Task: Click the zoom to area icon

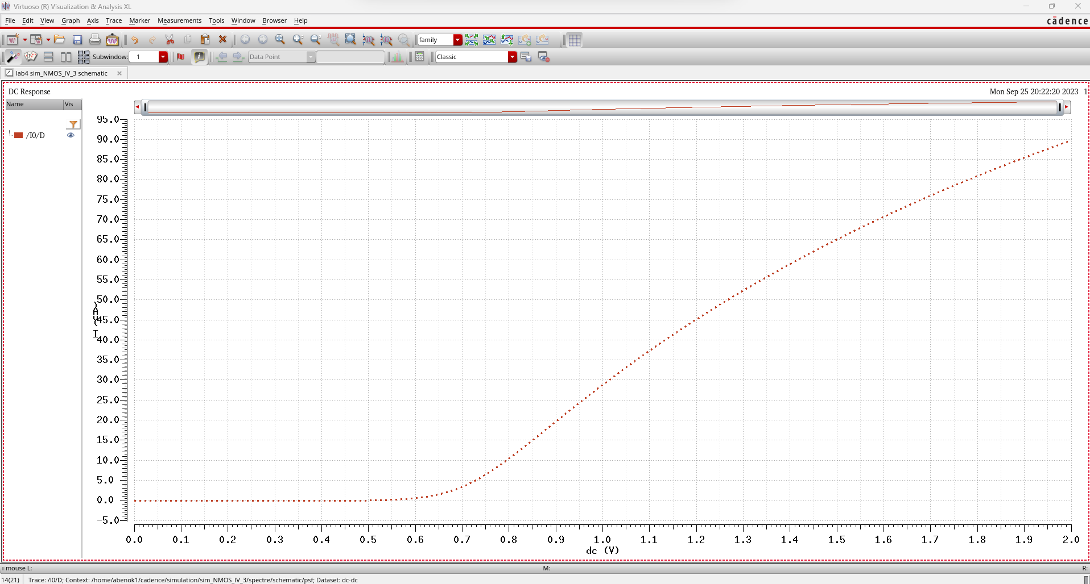Action: (350, 40)
